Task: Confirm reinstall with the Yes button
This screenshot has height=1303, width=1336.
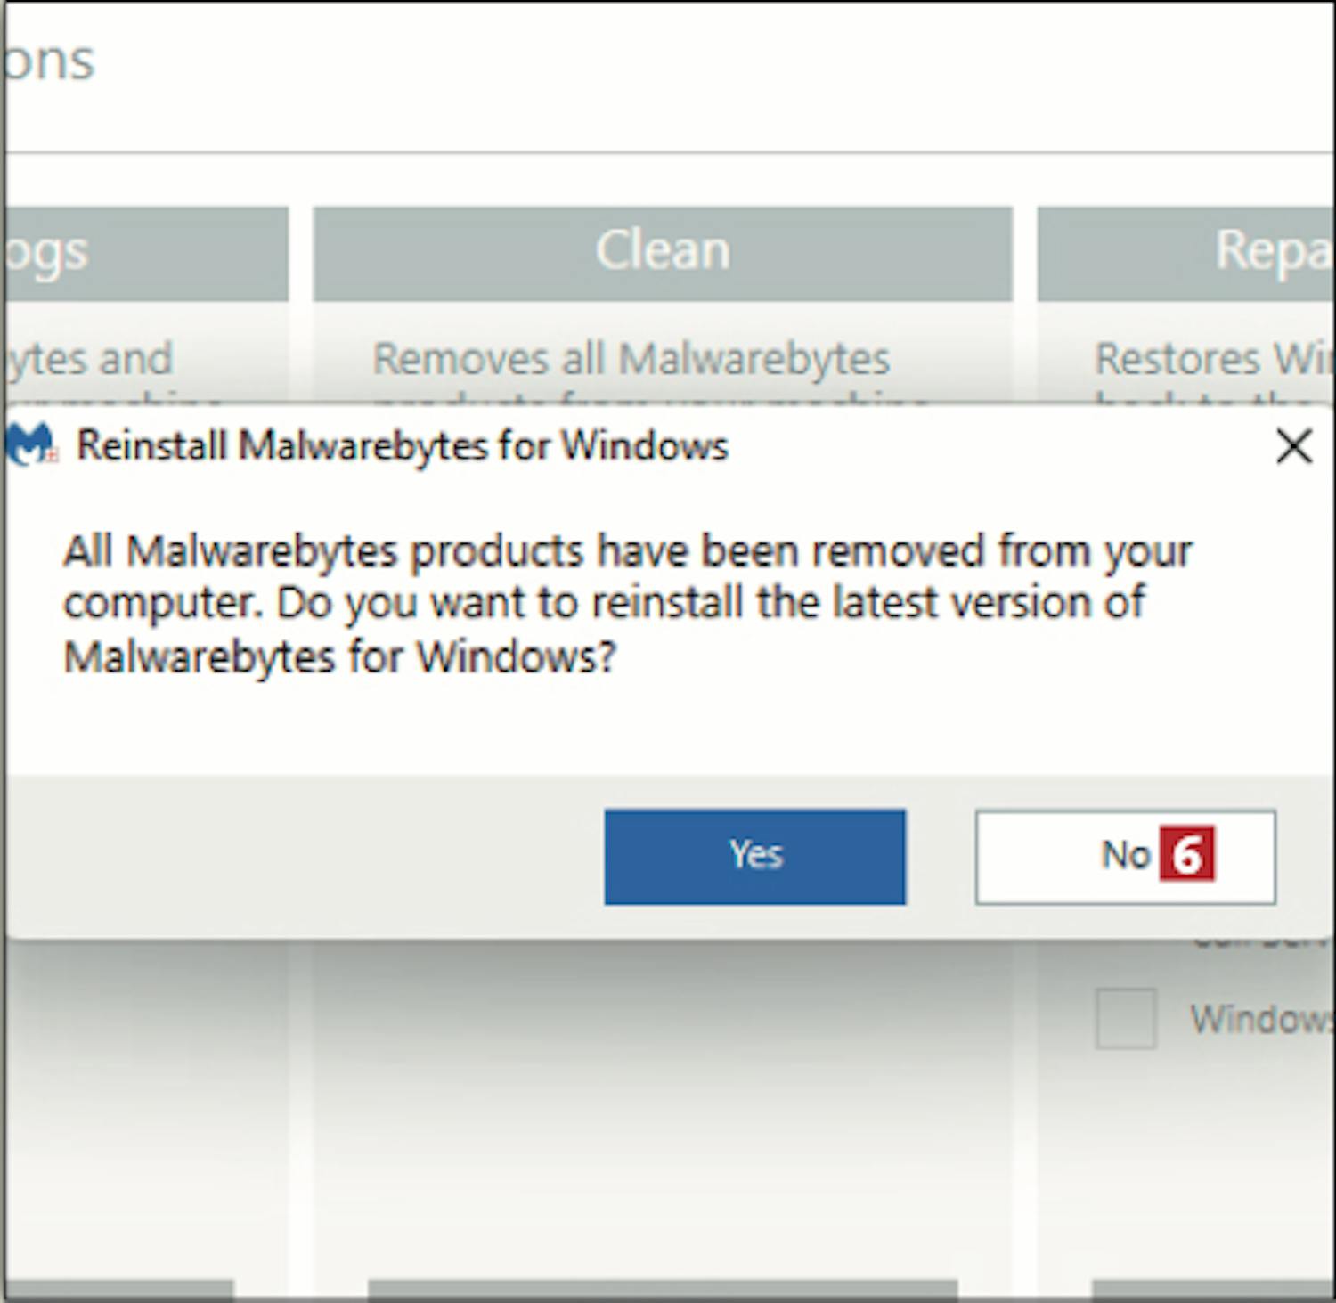Action: coord(754,857)
